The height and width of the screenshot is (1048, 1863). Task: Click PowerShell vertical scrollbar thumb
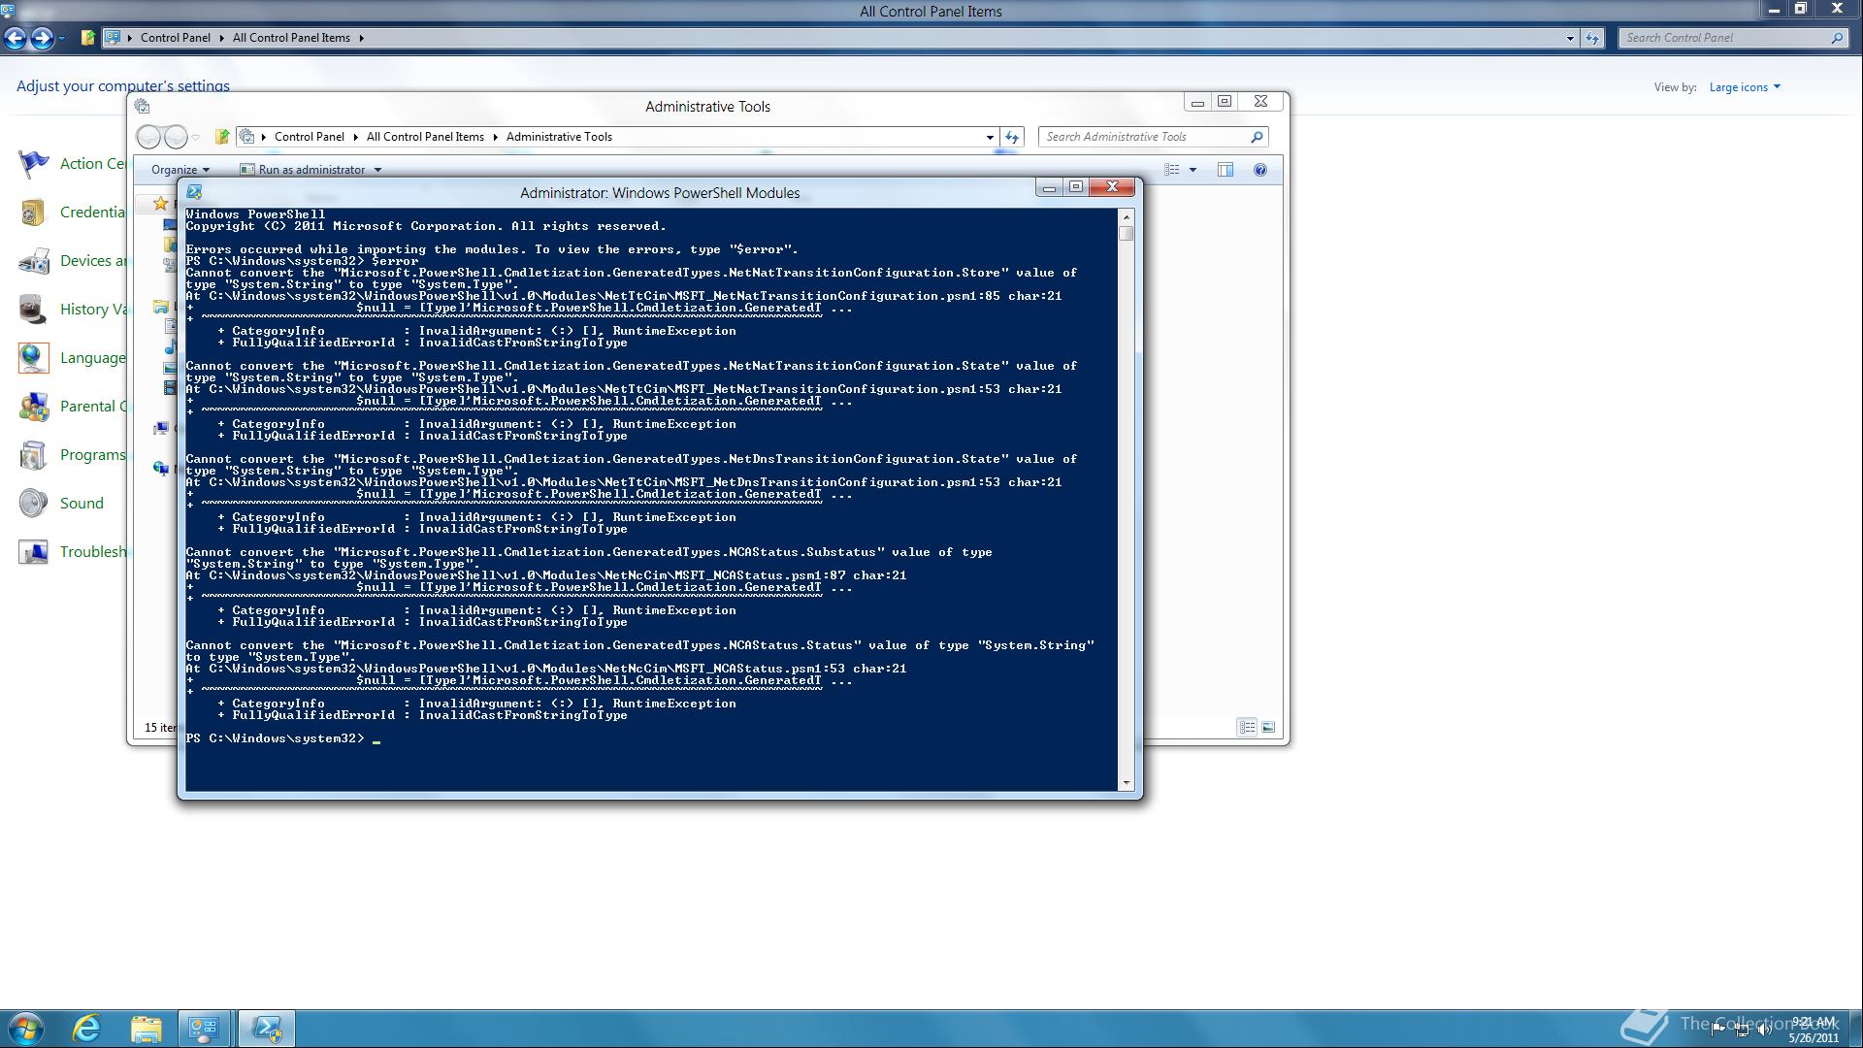1126,233
